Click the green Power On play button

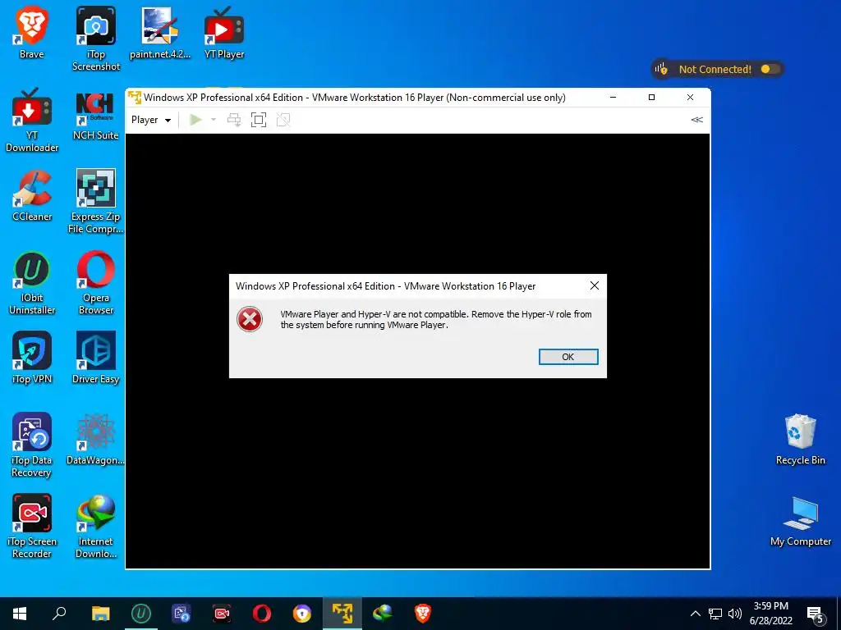(x=195, y=120)
